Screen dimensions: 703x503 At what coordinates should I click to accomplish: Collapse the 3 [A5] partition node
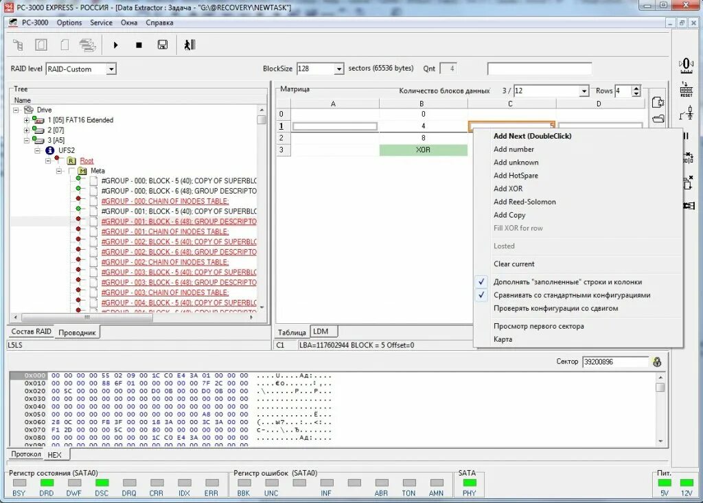pos(27,140)
